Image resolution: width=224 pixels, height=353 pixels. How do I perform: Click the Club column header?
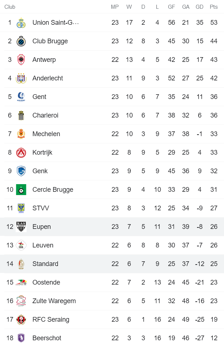10,7
